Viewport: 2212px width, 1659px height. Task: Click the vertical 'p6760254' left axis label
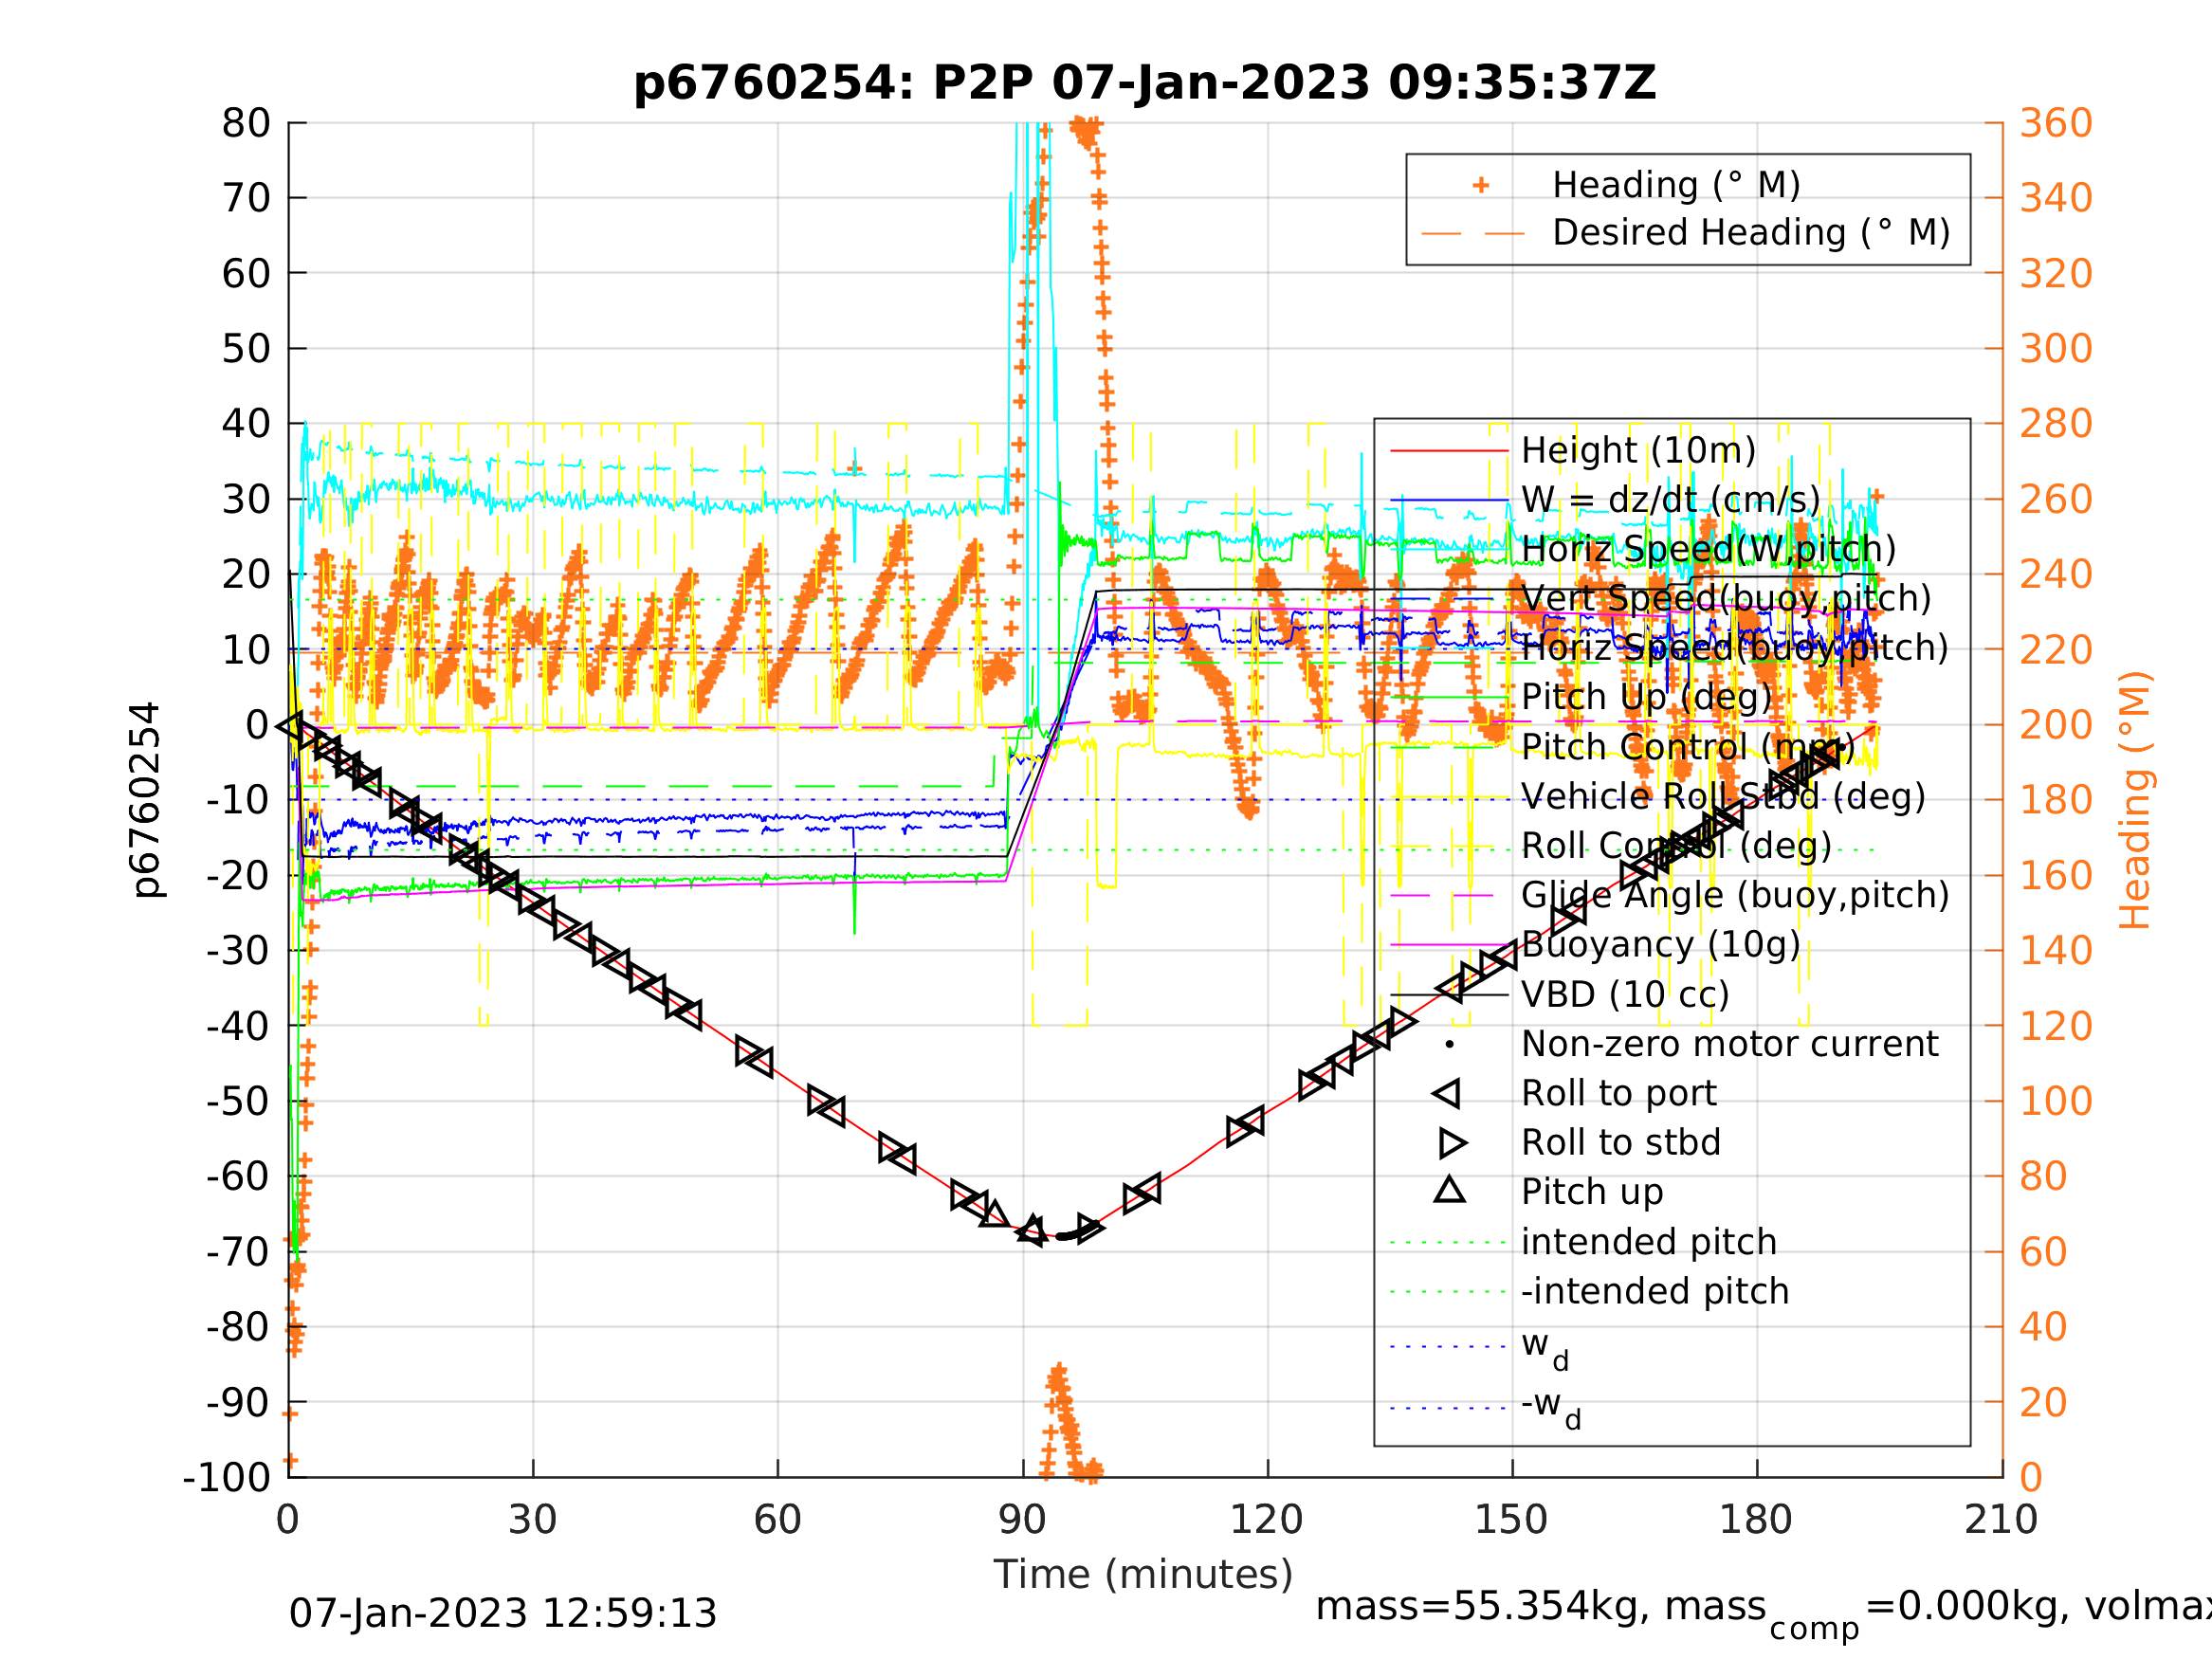146,800
